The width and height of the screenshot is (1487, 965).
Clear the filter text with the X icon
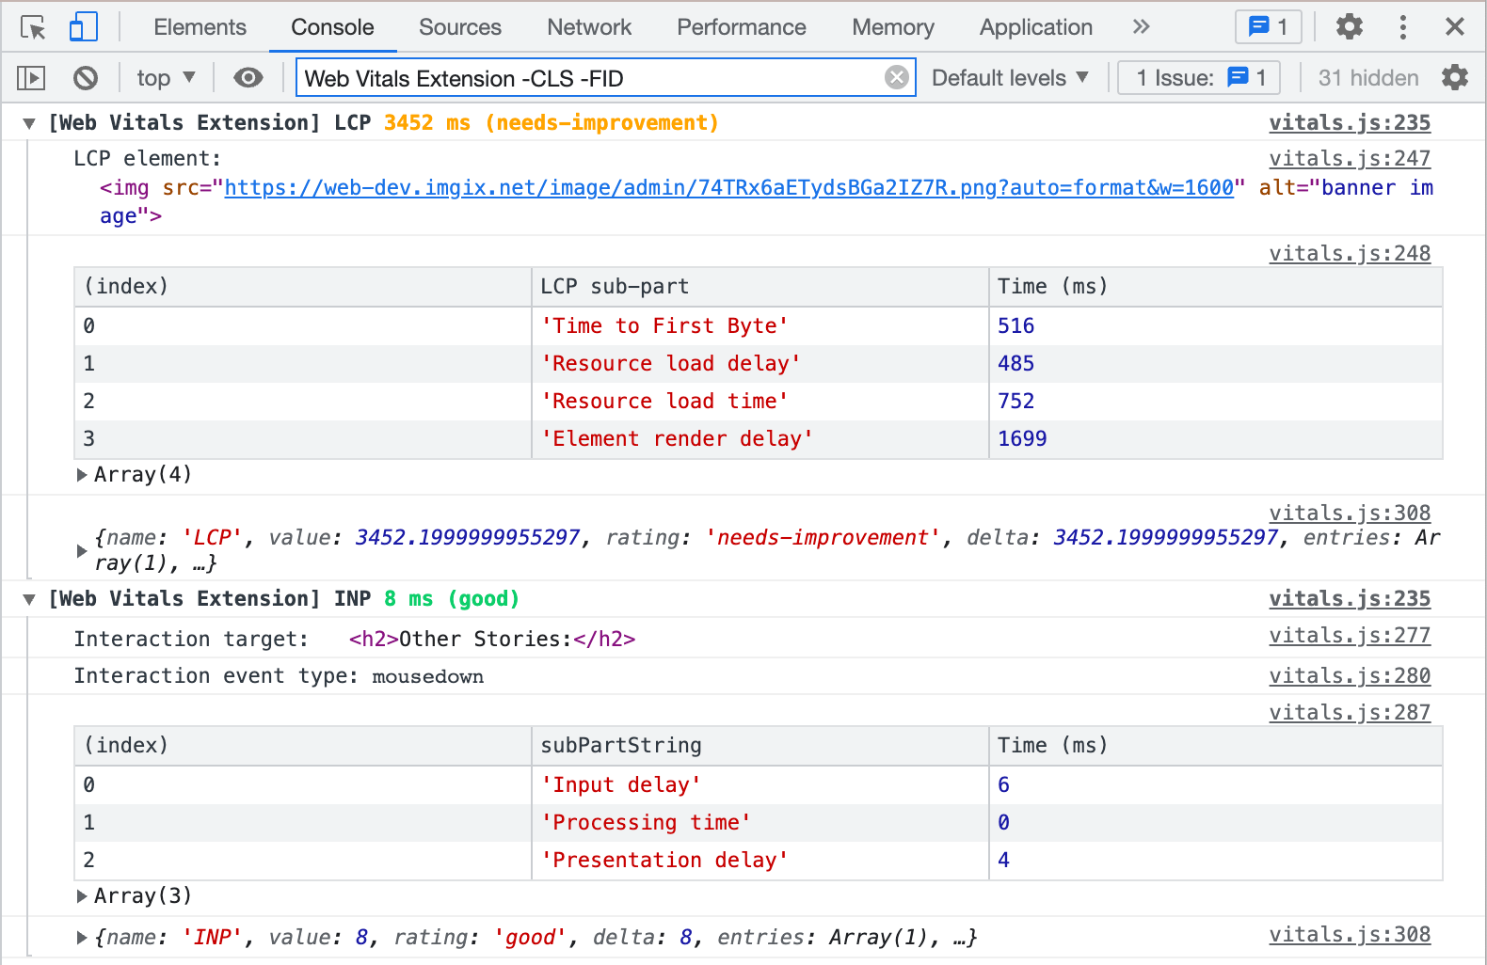[897, 78]
